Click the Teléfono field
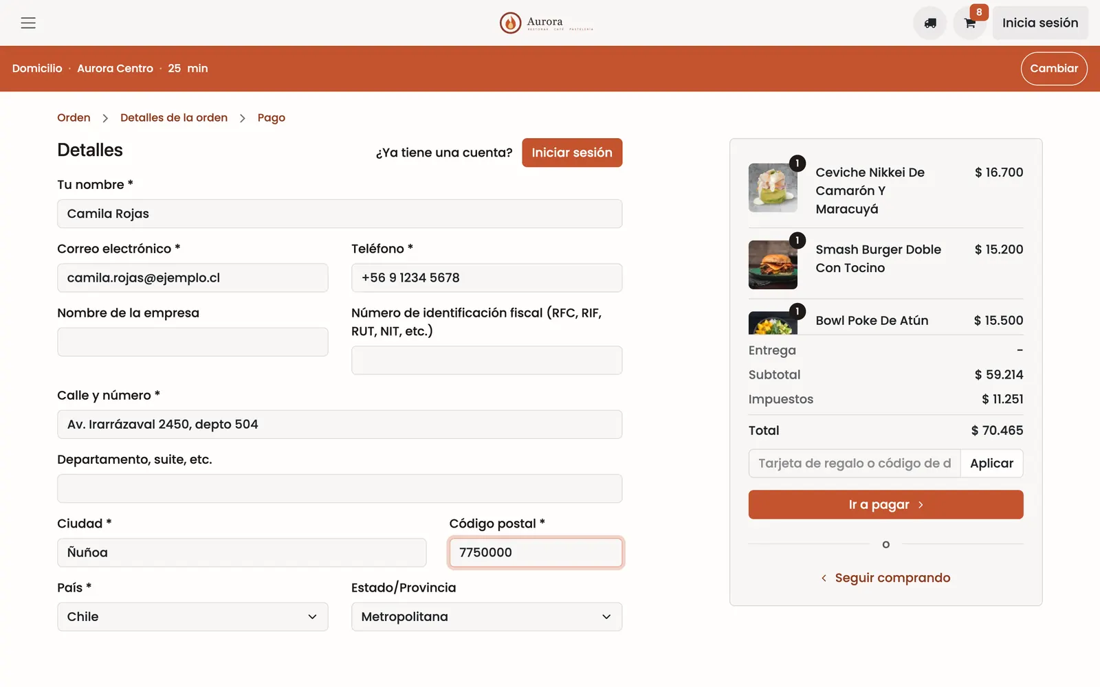 (x=487, y=278)
